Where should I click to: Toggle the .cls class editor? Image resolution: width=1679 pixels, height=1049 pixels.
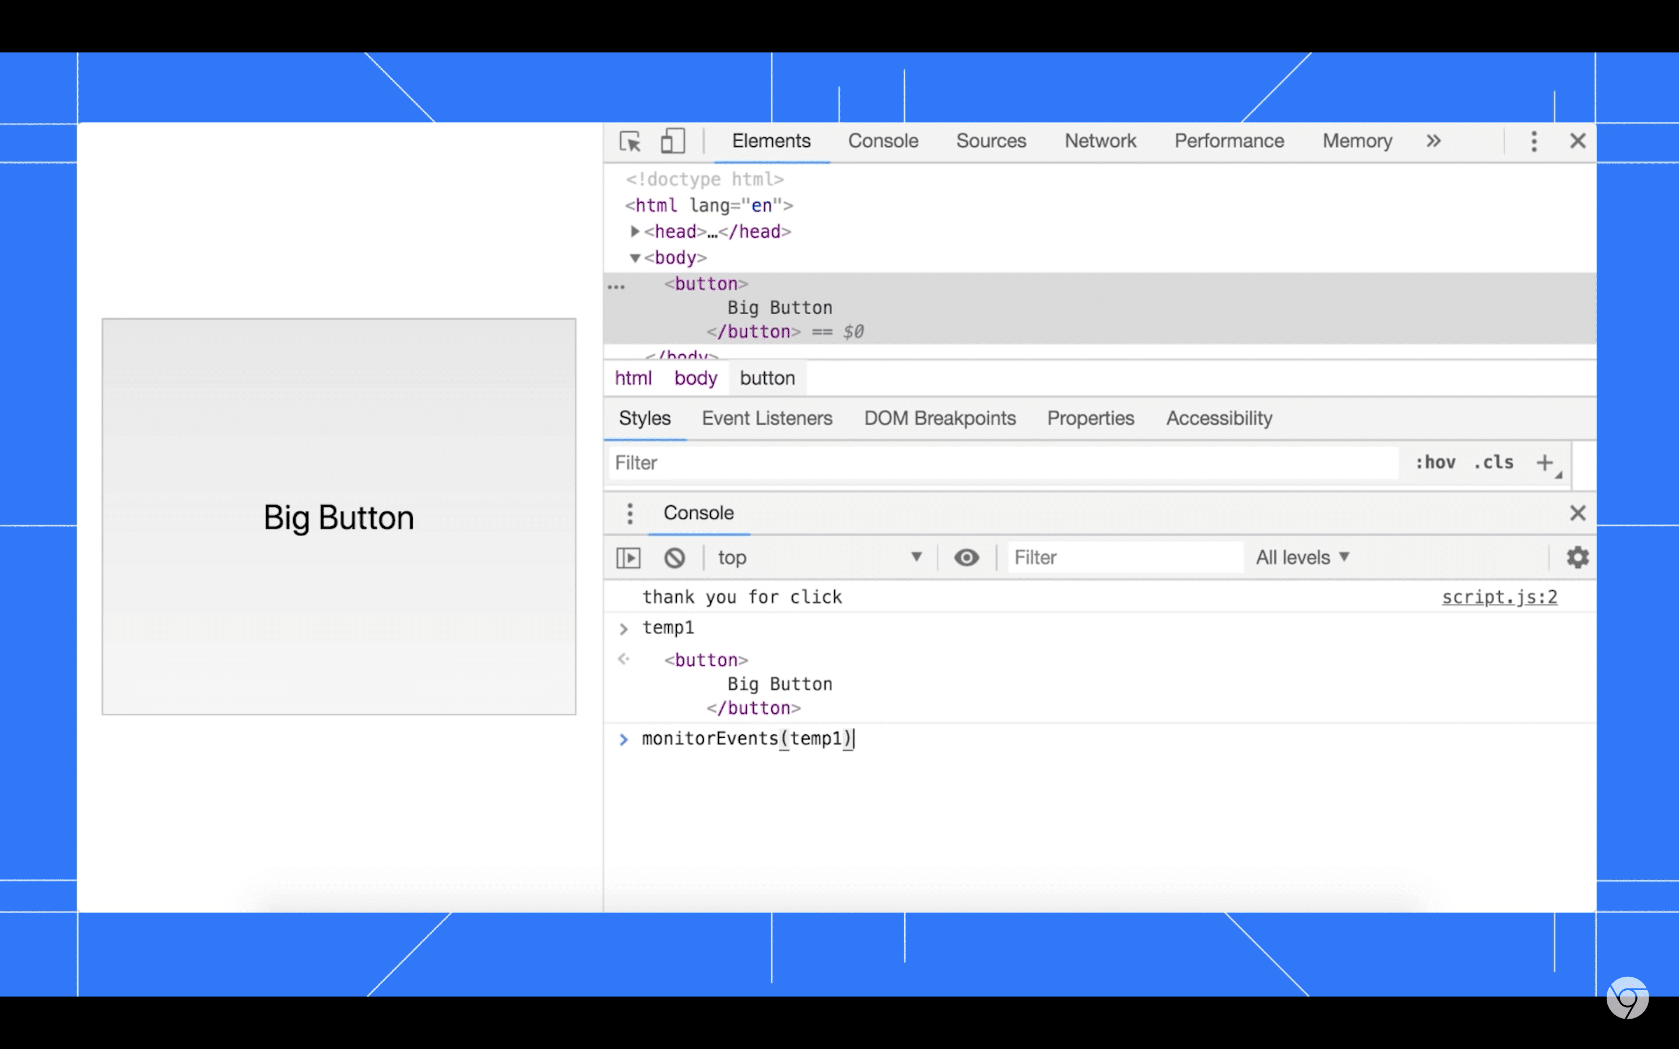[1493, 462]
